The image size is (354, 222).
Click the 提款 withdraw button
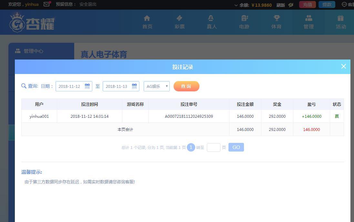point(327,5)
